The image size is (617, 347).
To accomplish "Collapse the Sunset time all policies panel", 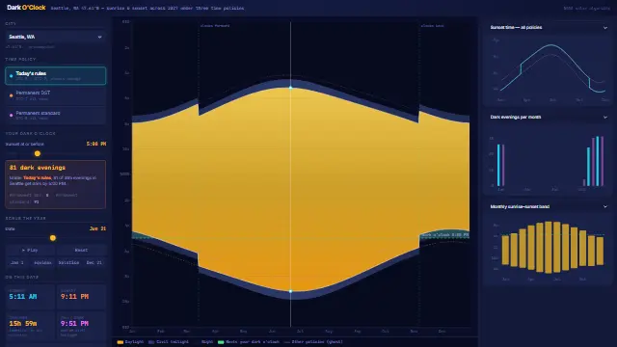I will (605, 28).
